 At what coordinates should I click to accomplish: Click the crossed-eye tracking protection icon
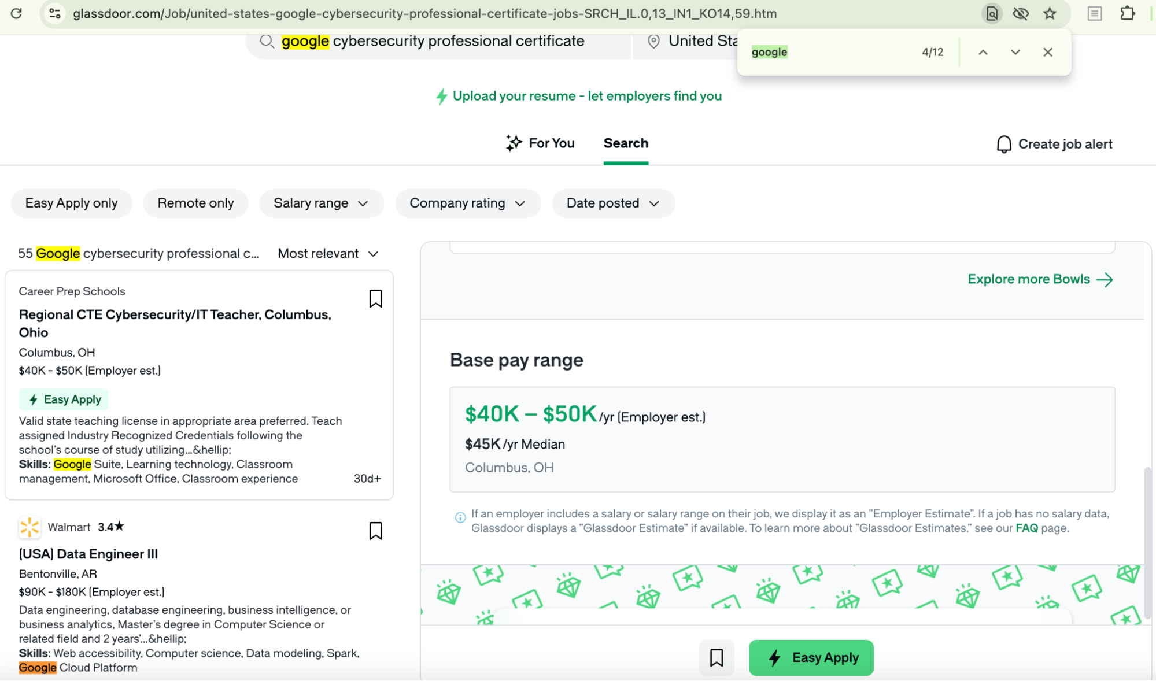pos(1021,13)
